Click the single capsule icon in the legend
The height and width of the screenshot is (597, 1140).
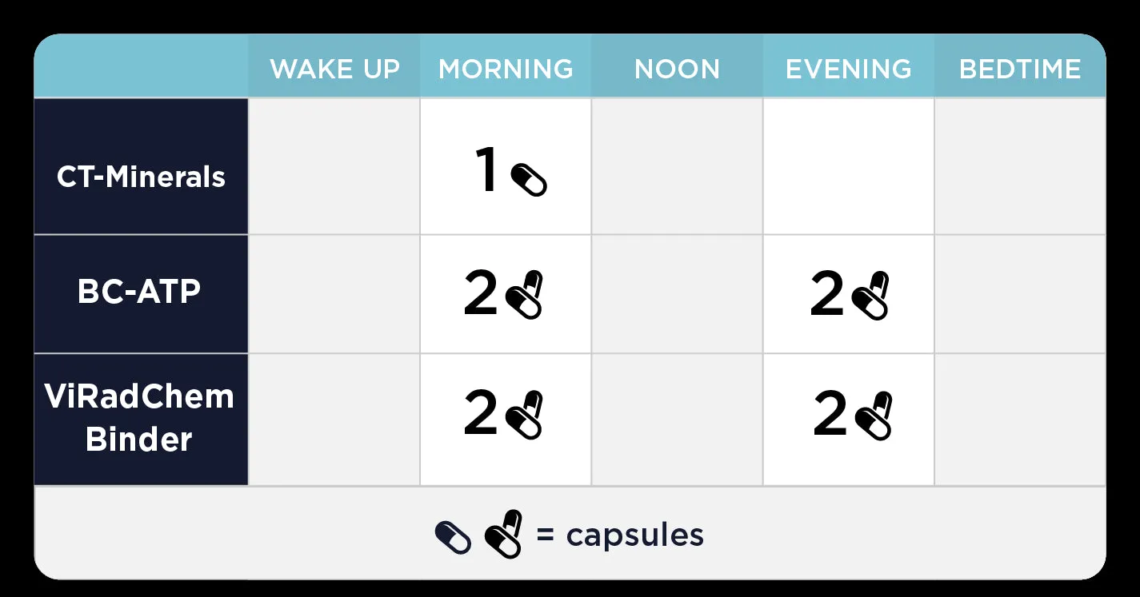tap(454, 537)
